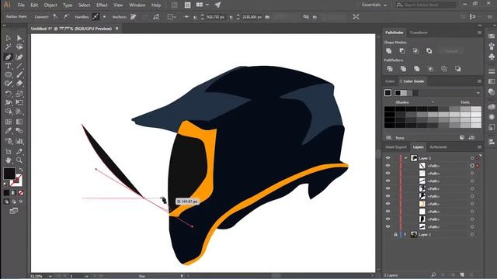Expand Layer 1 in Layers panel
The height and width of the screenshot is (279, 497).
click(405, 234)
